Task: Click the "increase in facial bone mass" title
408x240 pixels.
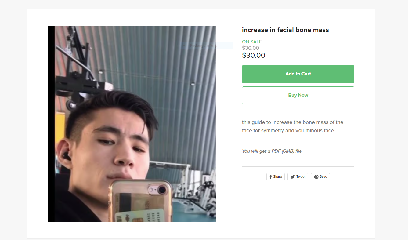Action: pos(285,30)
